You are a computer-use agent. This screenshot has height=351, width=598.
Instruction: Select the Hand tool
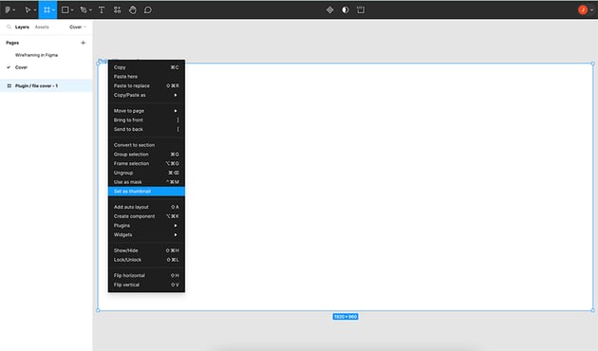(132, 9)
